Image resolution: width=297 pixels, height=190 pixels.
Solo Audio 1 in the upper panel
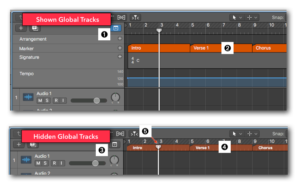pyautogui.click(x=47, y=100)
